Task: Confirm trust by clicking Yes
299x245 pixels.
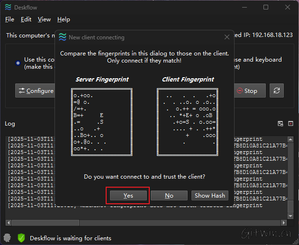Action: pyautogui.click(x=128, y=196)
